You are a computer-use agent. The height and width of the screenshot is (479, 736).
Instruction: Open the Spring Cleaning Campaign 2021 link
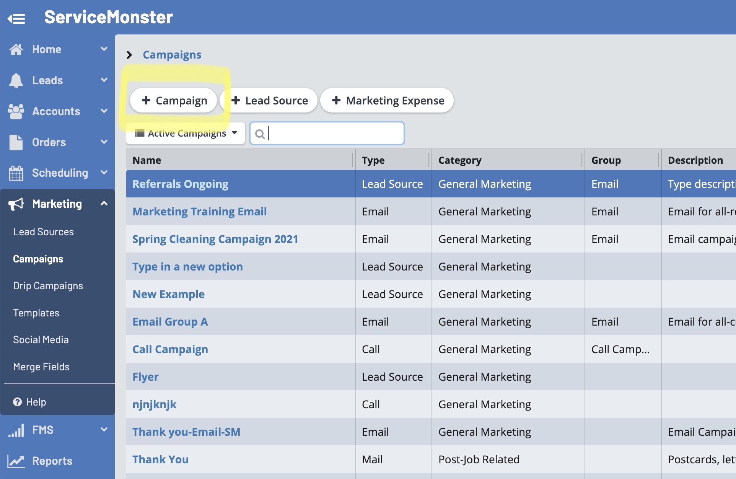coord(215,239)
